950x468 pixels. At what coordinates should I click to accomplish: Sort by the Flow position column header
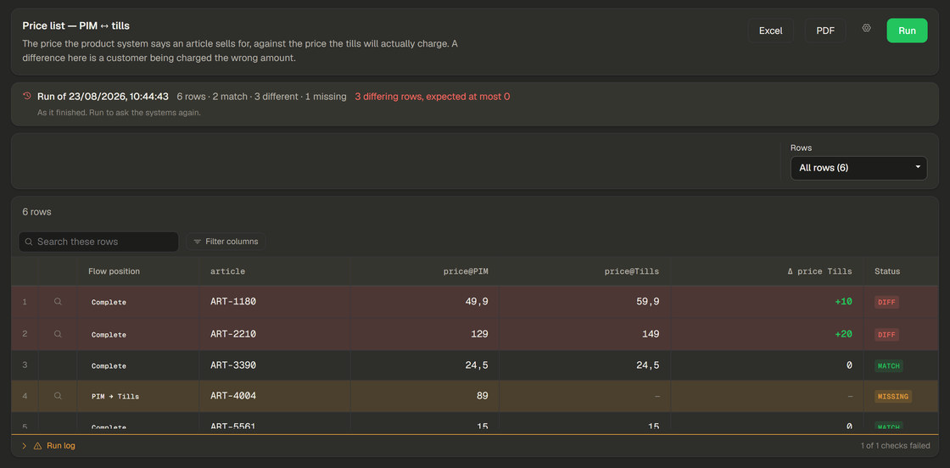pos(114,271)
